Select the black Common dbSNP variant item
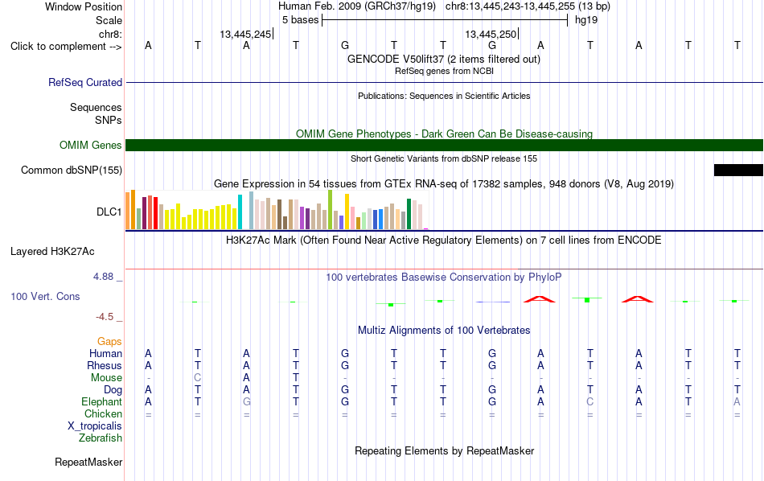The width and height of the screenshot is (764, 481). pos(738,170)
